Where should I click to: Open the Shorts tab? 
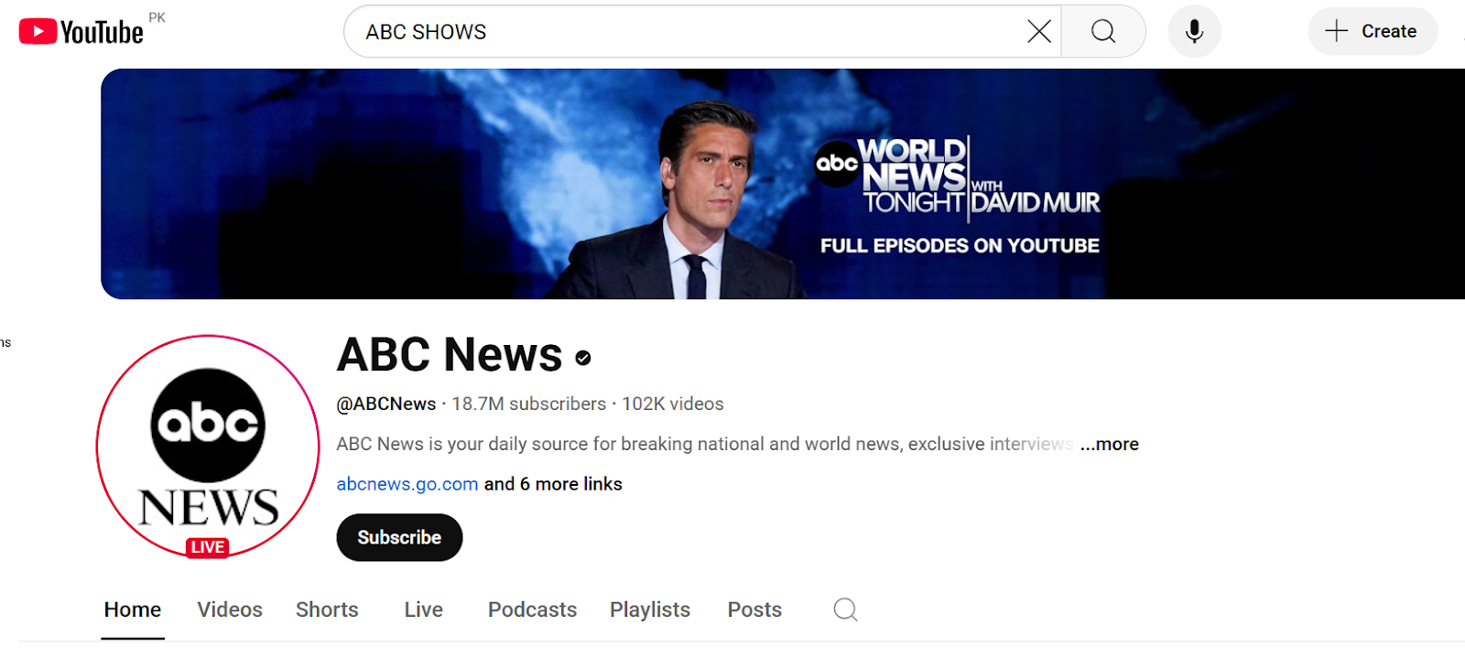pos(327,609)
